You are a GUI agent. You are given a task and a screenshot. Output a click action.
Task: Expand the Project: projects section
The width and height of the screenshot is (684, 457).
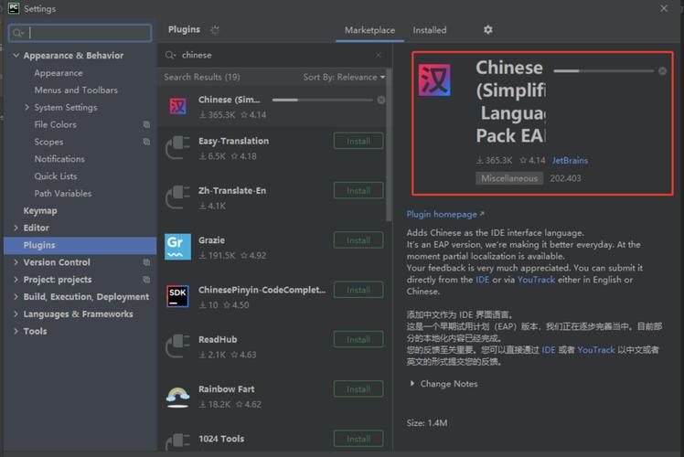click(16, 280)
